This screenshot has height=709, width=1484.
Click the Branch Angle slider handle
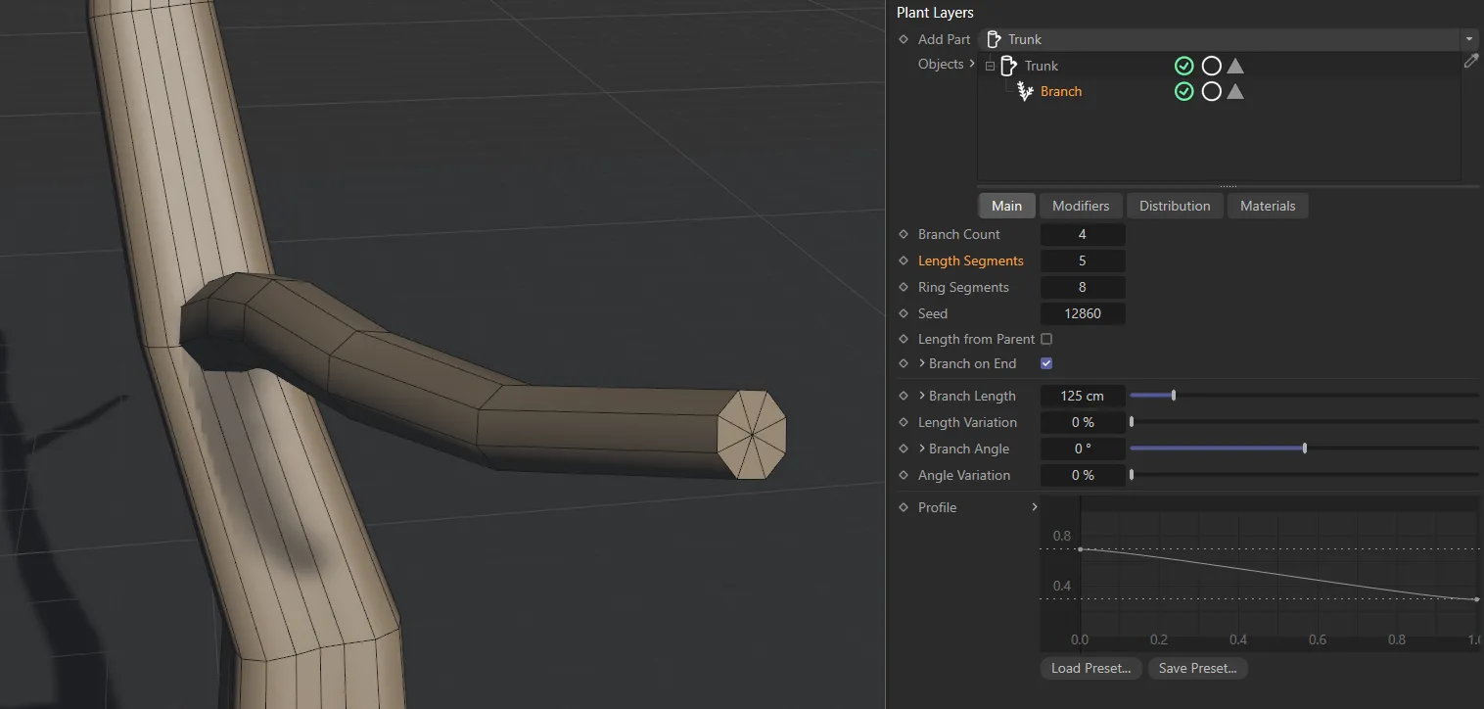[1305, 449]
